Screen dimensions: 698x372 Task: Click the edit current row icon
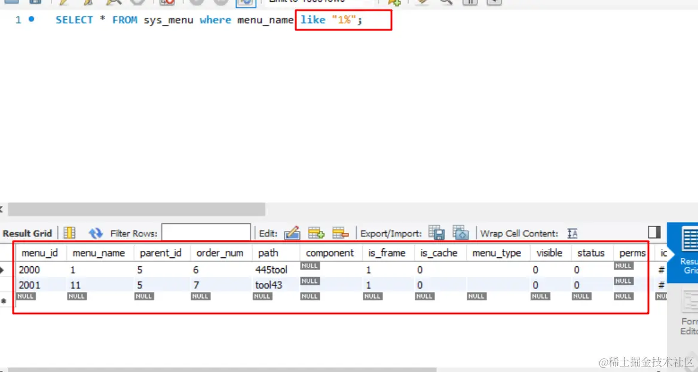click(x=292, y=233)
